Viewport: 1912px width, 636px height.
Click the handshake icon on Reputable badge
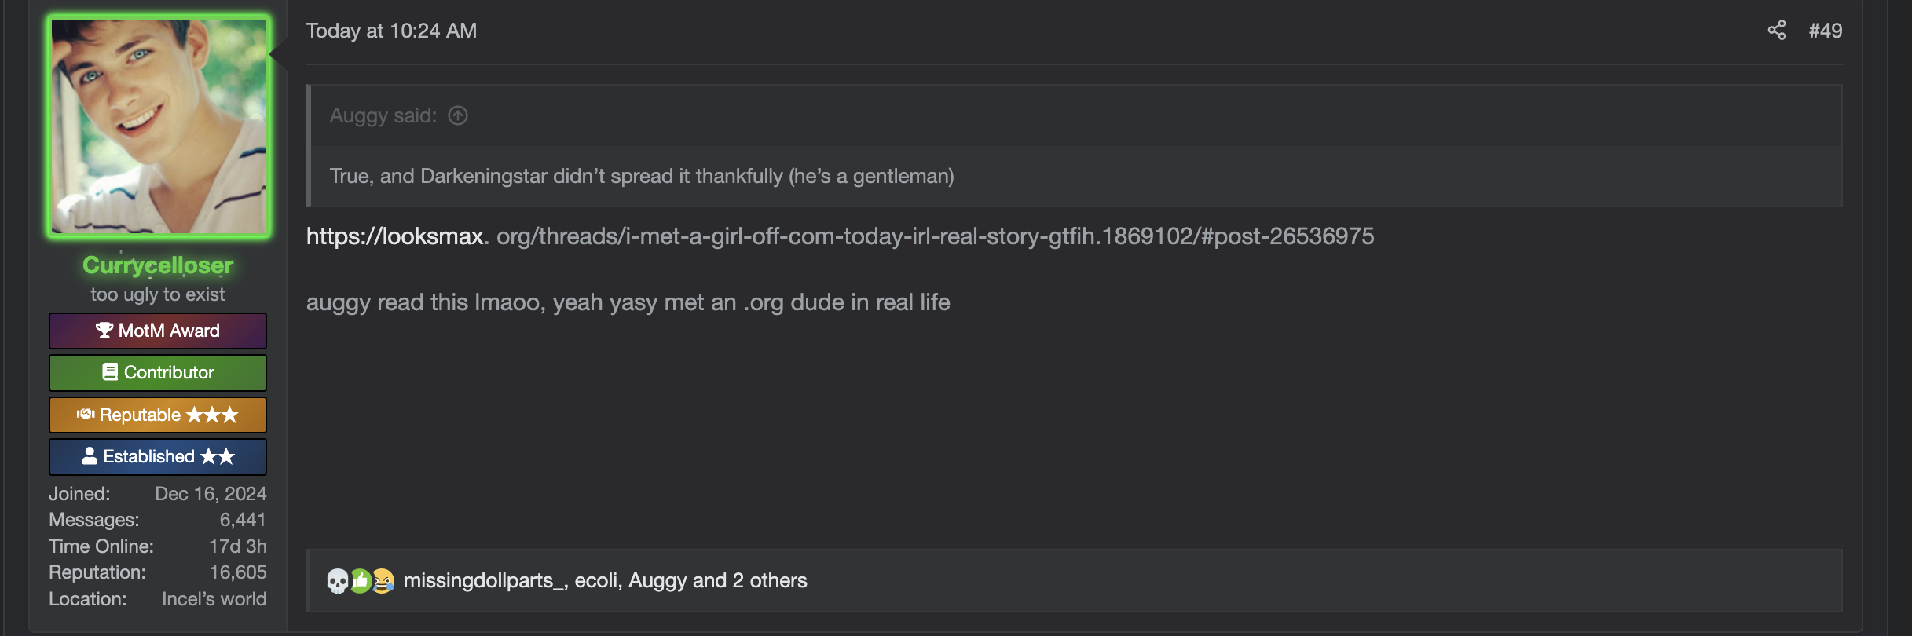point(86,415)
